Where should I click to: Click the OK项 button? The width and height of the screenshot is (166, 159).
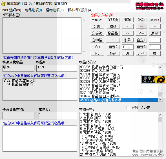click(x=141, y=20)
